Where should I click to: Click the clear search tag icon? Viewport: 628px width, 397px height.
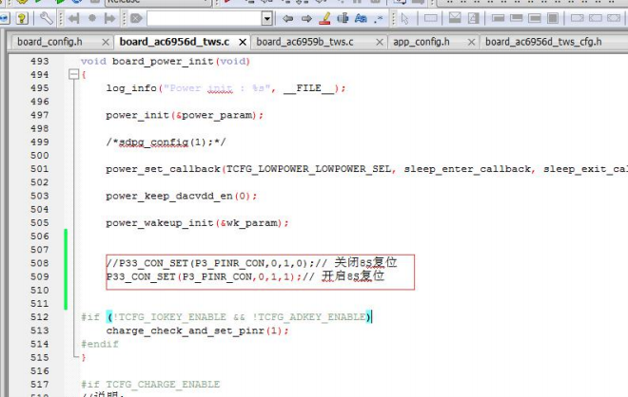136,18
